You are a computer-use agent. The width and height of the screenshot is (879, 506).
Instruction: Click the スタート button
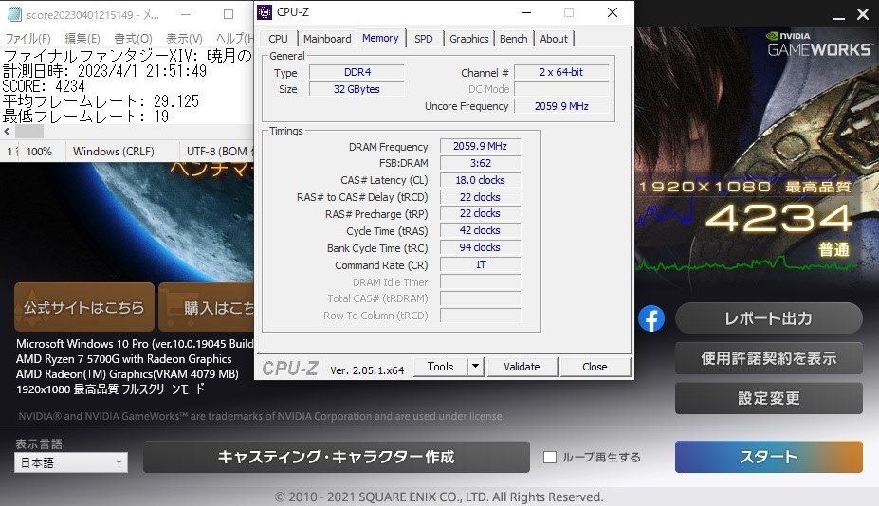[x=769, y=457]
